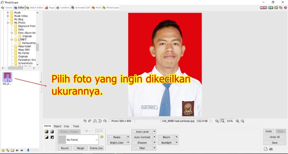288x154 pixels.
Task: Flip the photo horizontally
Action: point(95,121)
